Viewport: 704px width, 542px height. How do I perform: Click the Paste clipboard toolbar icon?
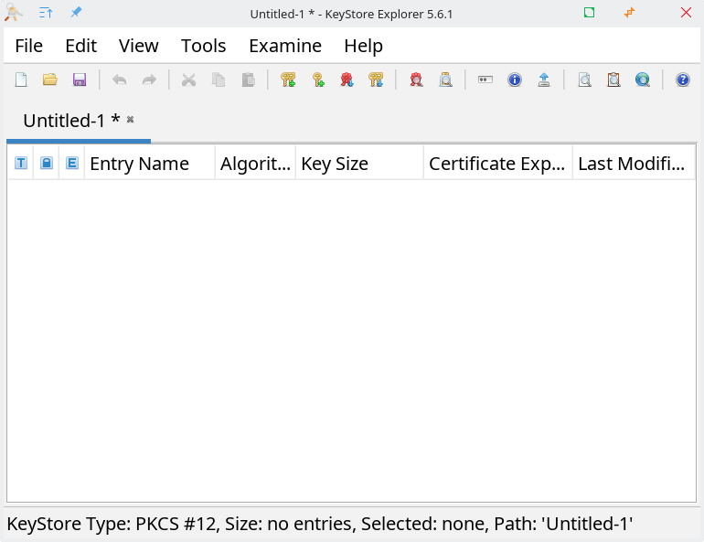[x=248, y=80]
